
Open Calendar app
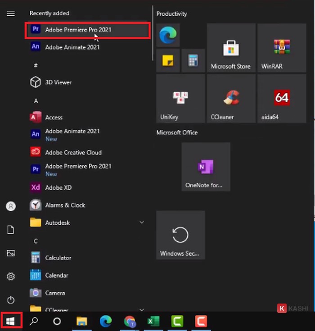coord(88,275)
